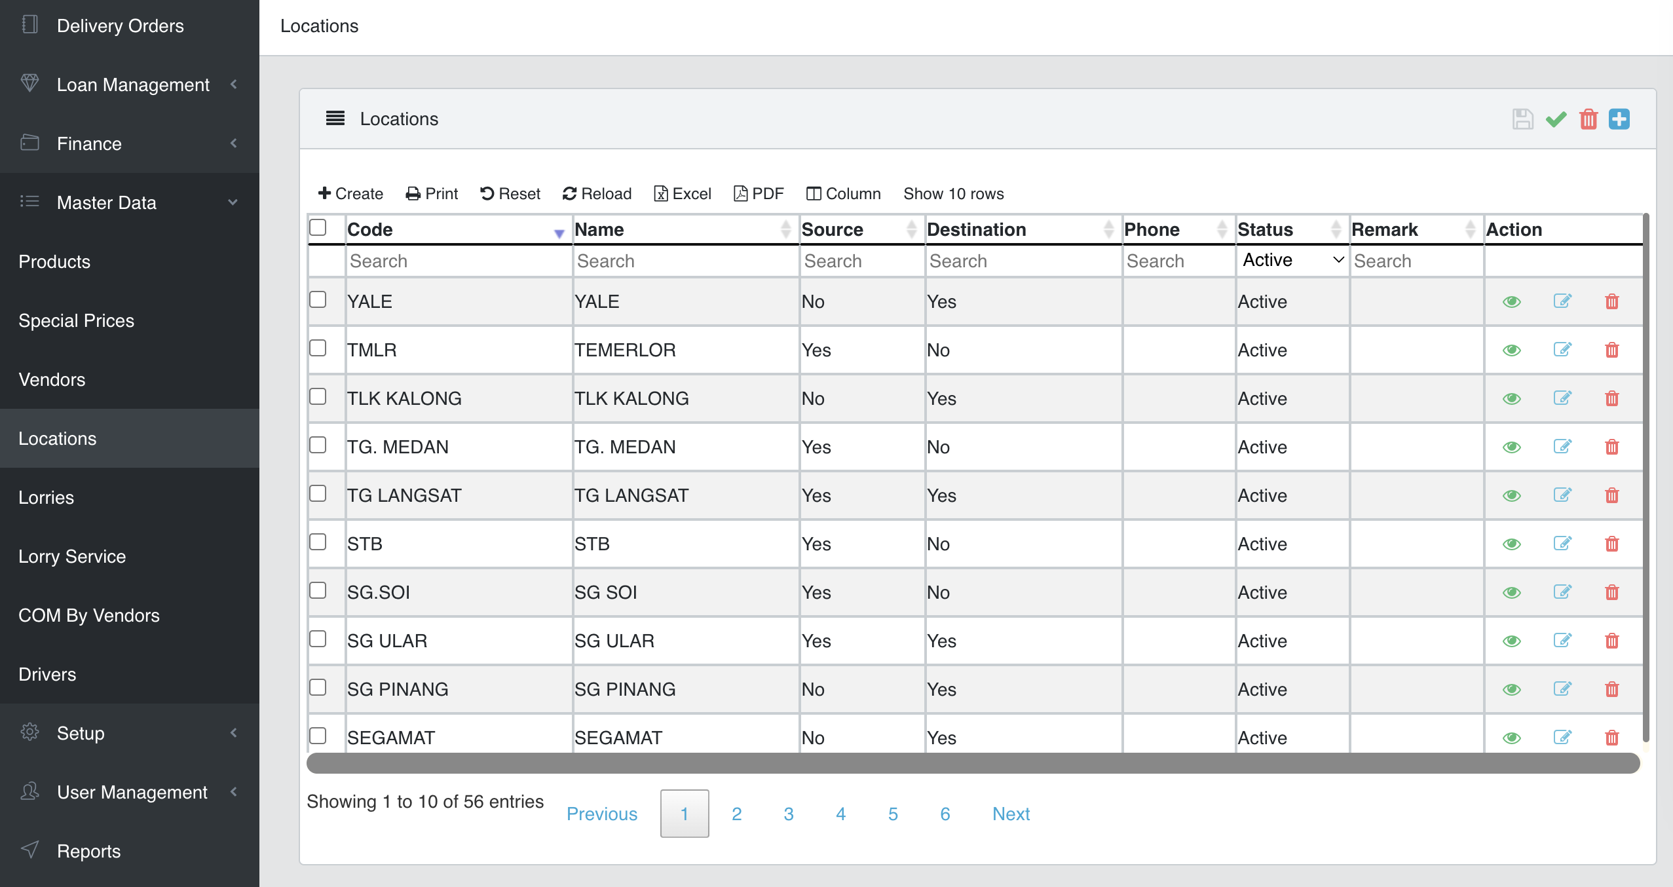Screen dimensions: 1673x887
Task: View the YALE location with eye icon
Action: click(x=1512, y=302)
